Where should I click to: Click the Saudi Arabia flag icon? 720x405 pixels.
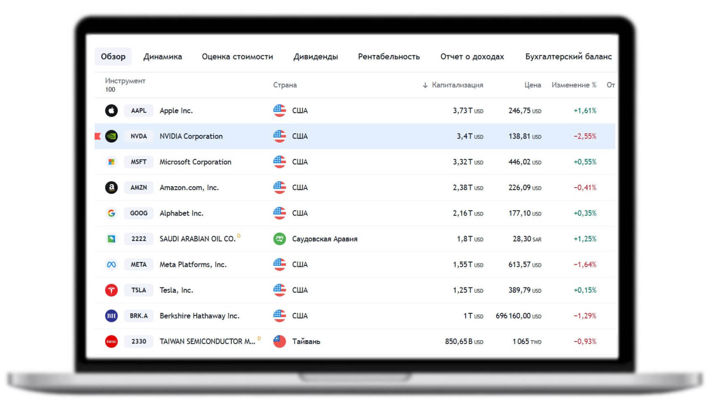pos(279,239)
